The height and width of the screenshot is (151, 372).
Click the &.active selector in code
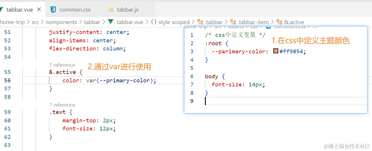tap(62, 72)
